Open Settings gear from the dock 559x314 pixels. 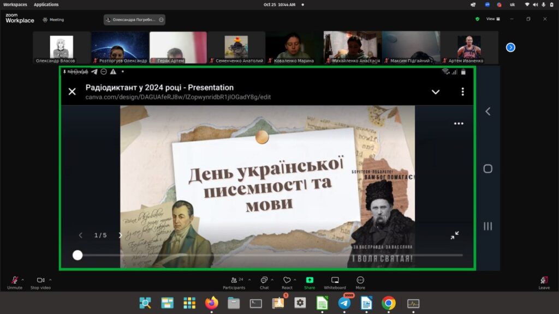point(300,303)
